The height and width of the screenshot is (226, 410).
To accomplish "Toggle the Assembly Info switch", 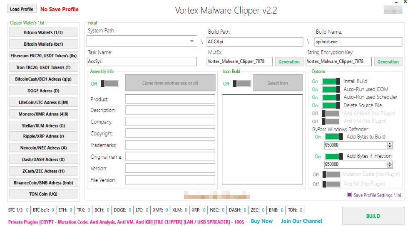I will click(x=109, y=84).
